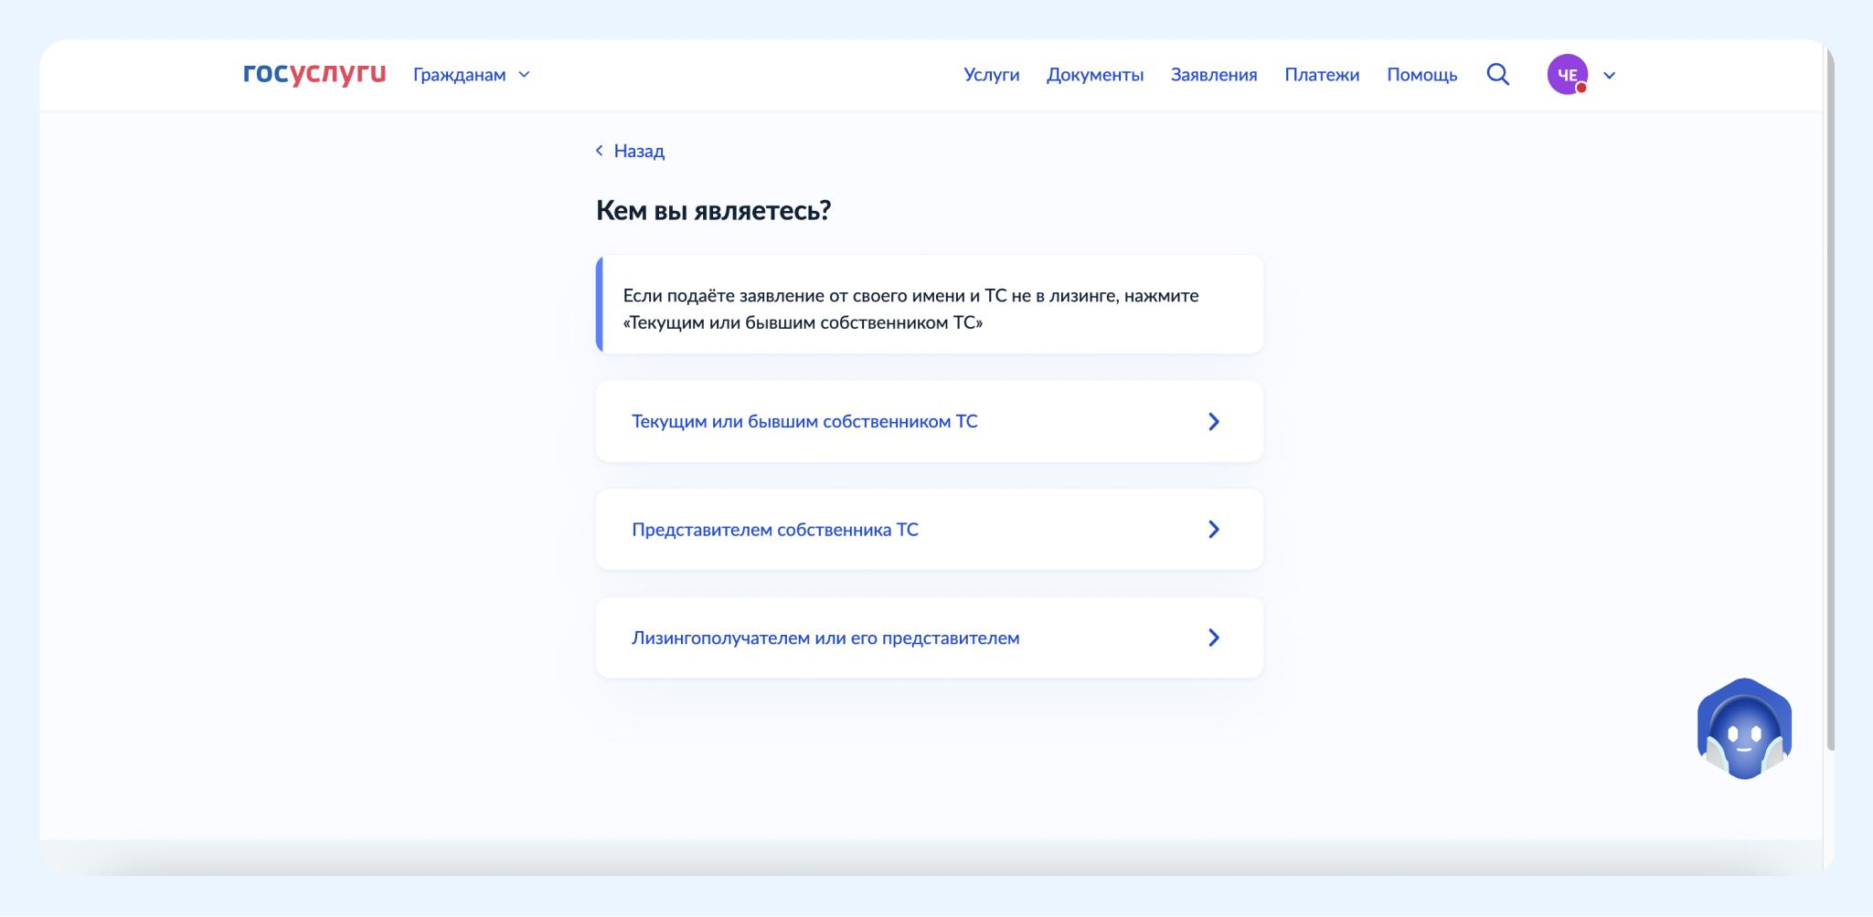Open the Помощь page

click(1421, 75)
